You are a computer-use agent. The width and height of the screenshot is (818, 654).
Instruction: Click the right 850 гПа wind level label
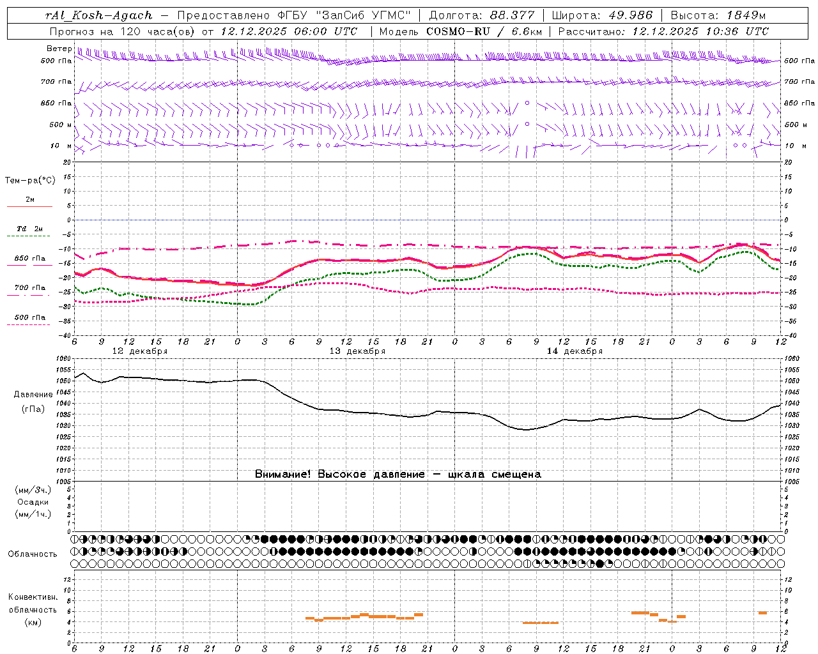(799, 103)
